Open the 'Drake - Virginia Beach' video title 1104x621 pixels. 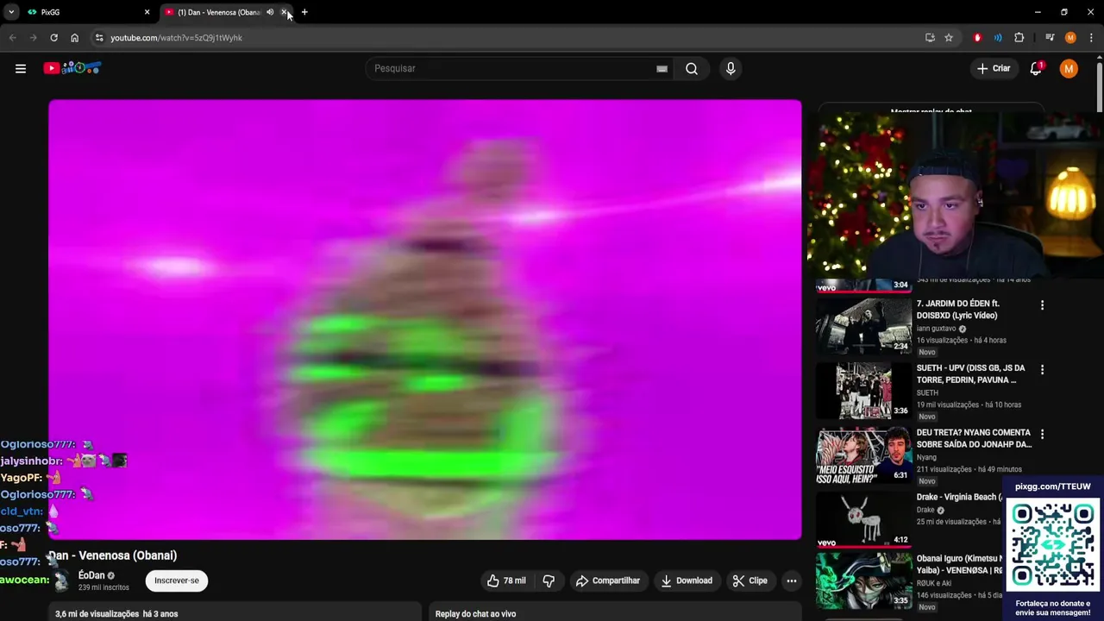click(959, 497)
